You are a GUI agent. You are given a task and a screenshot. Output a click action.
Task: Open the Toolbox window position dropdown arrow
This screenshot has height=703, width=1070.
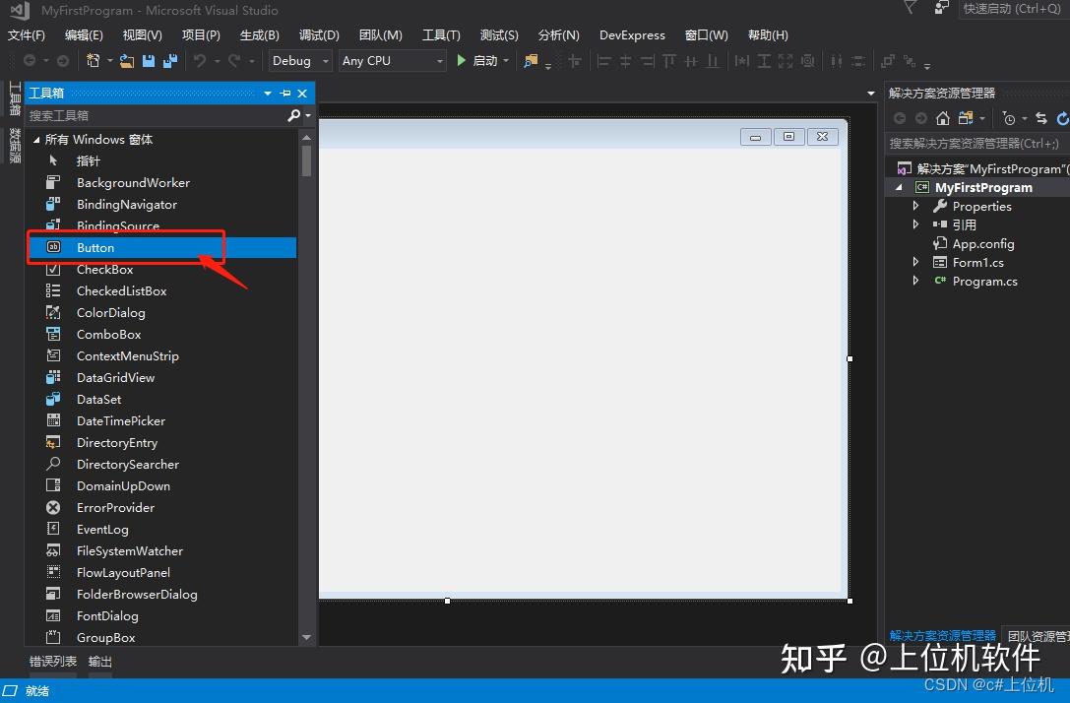point(268,93)
